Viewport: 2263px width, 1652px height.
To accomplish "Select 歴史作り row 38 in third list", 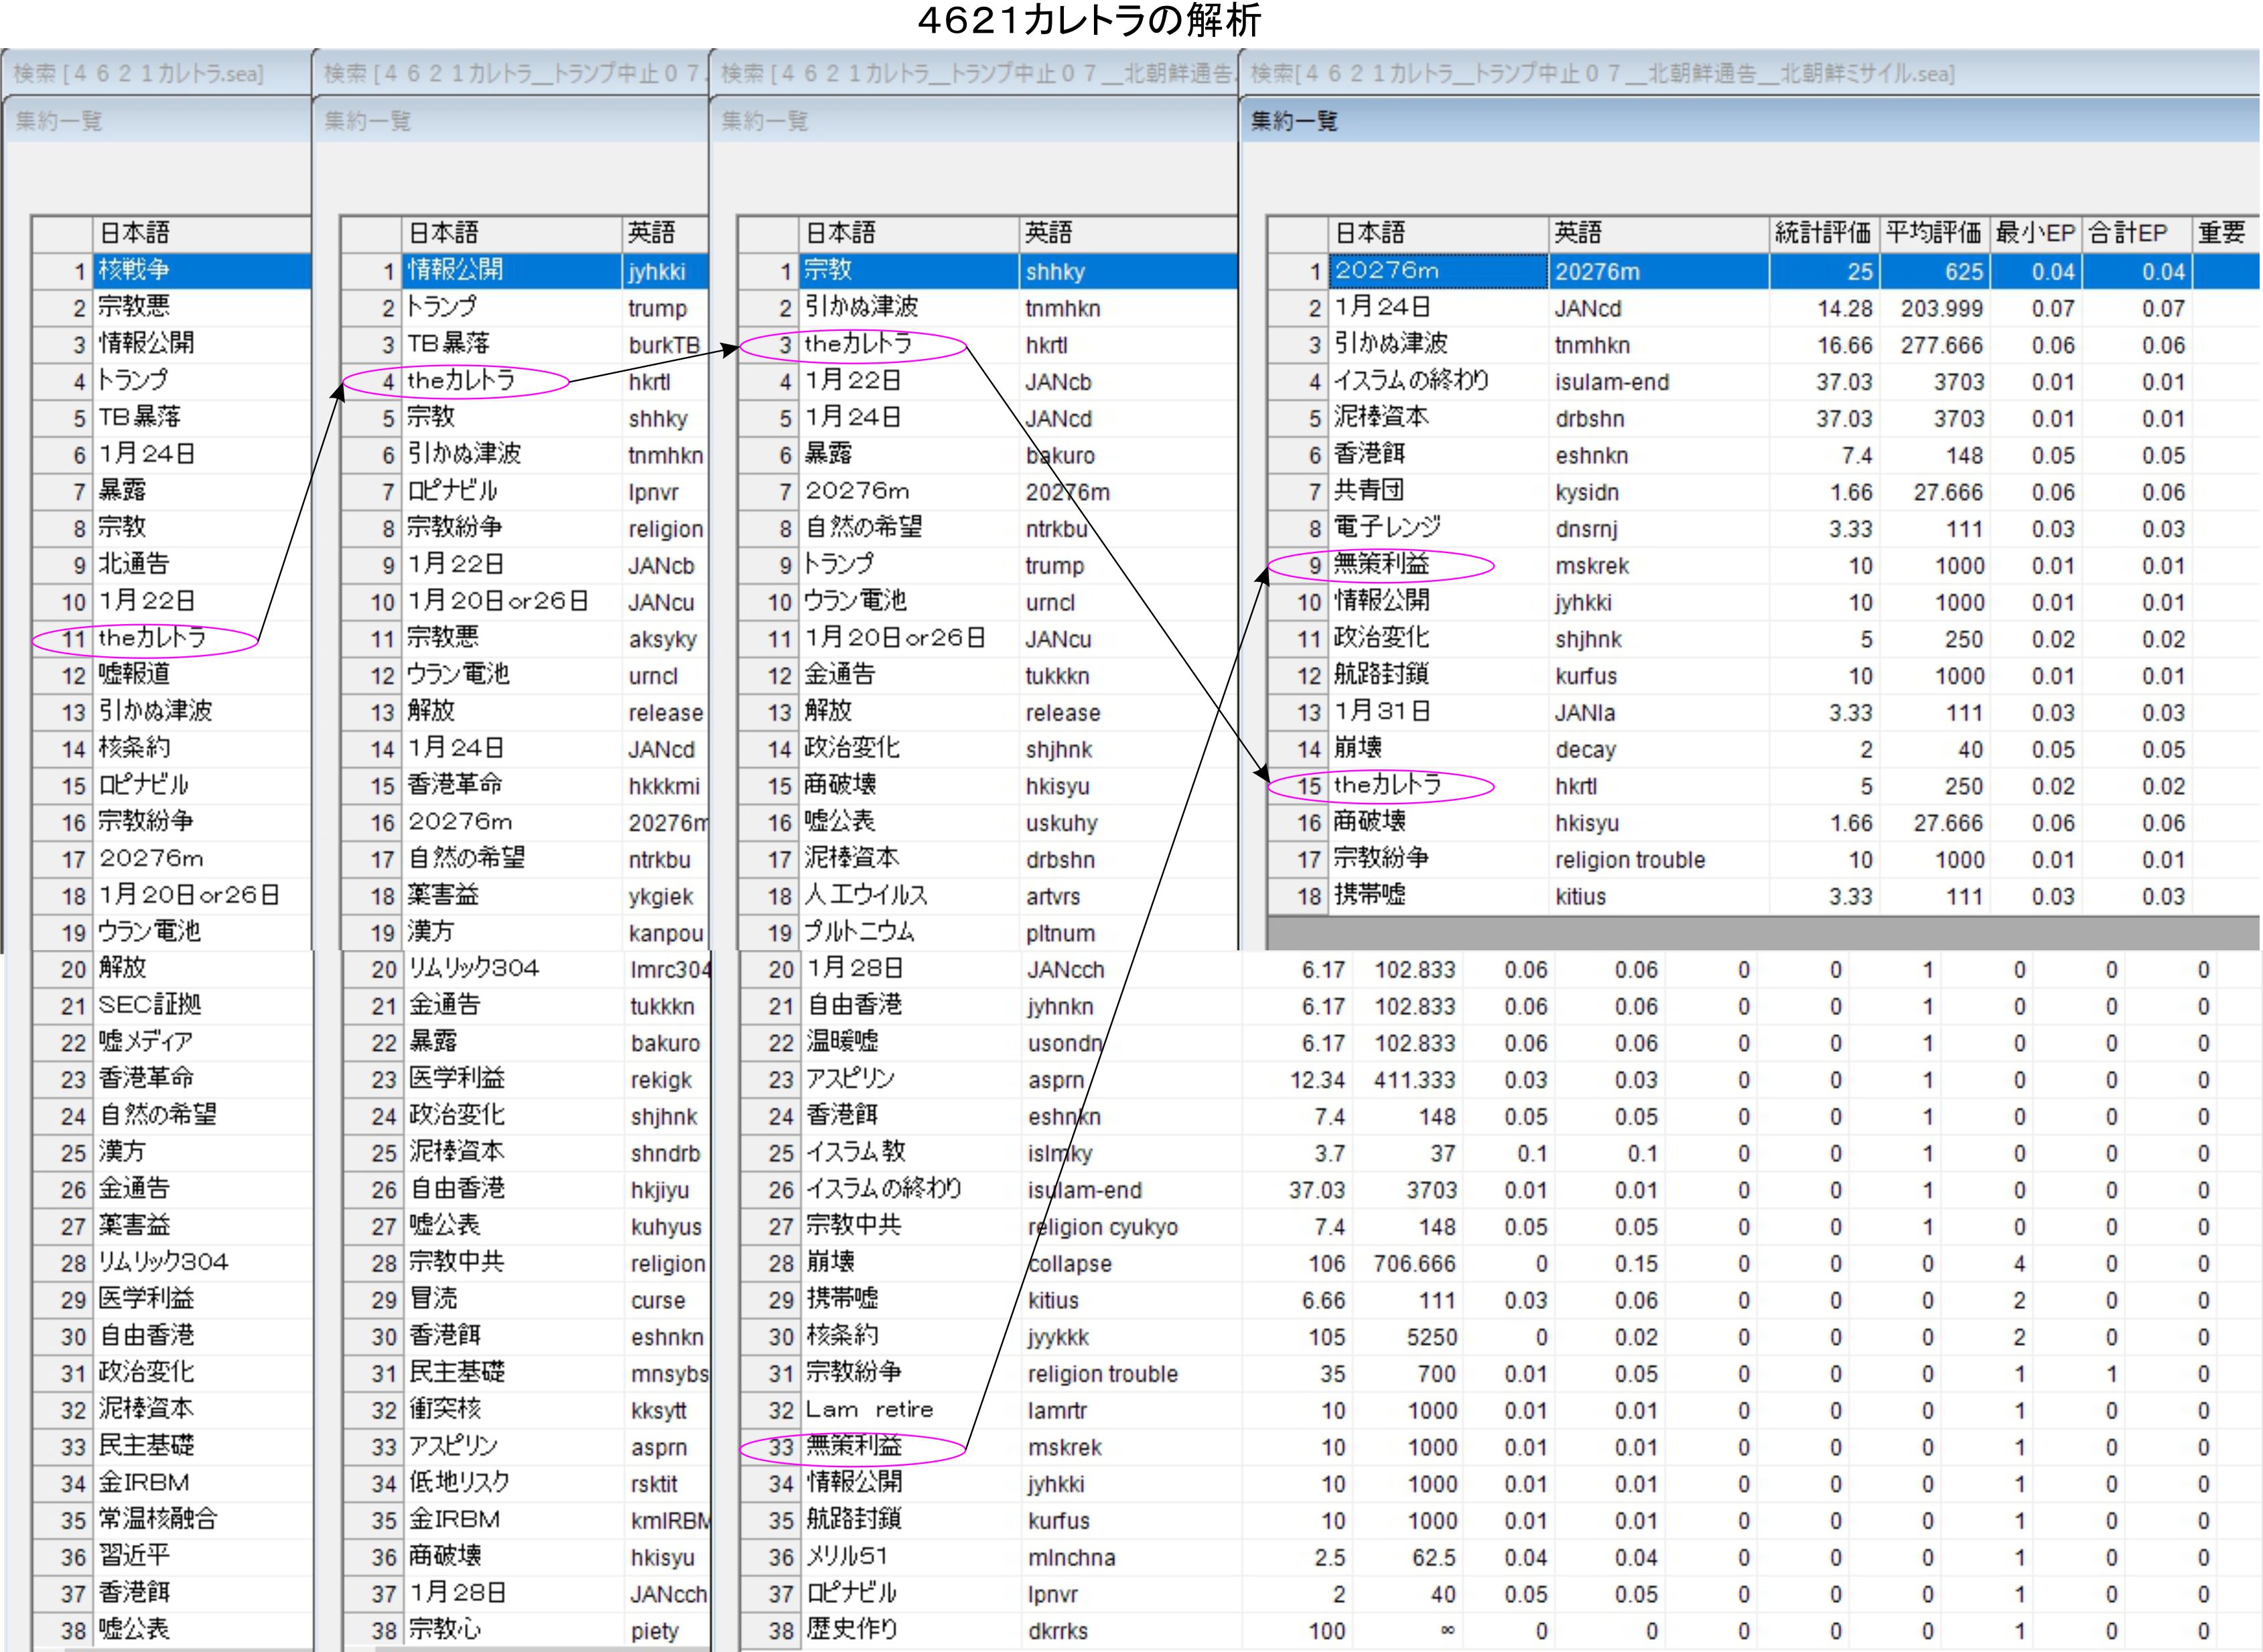I will point(852,1629).
